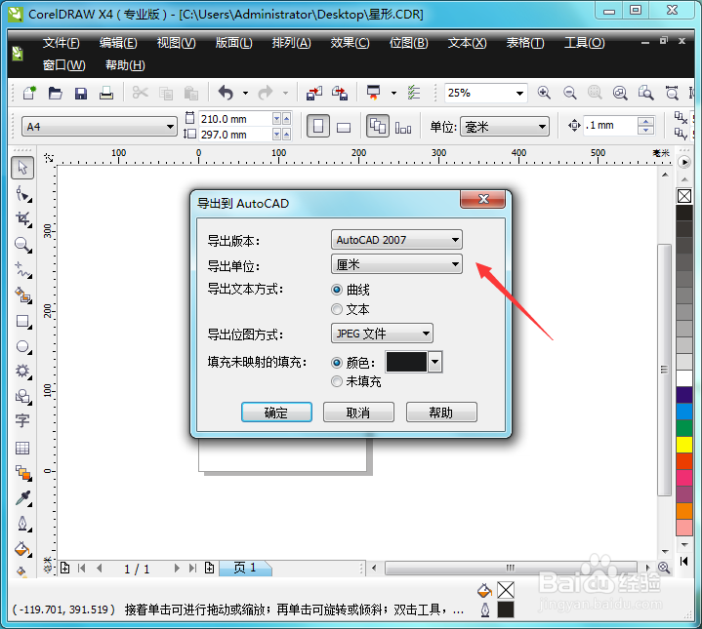
Task: Click the page height 297.0 mm field
Action: click(236, 135)
